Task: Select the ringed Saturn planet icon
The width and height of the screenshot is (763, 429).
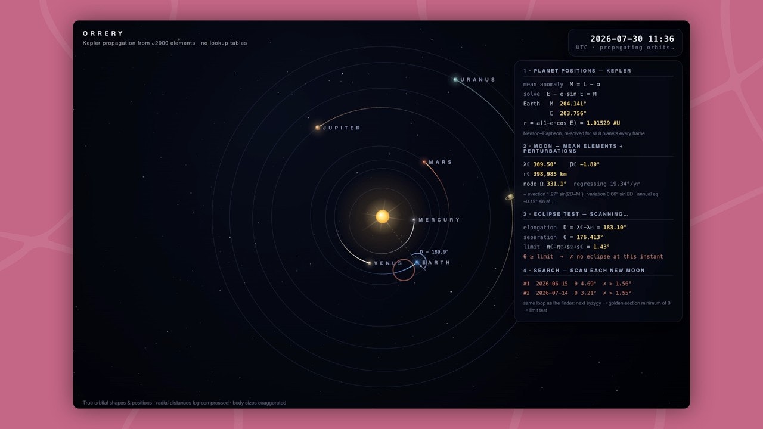Action: tap(510, 197)
